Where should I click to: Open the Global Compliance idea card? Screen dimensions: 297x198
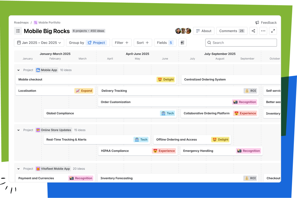coord(110,113)
